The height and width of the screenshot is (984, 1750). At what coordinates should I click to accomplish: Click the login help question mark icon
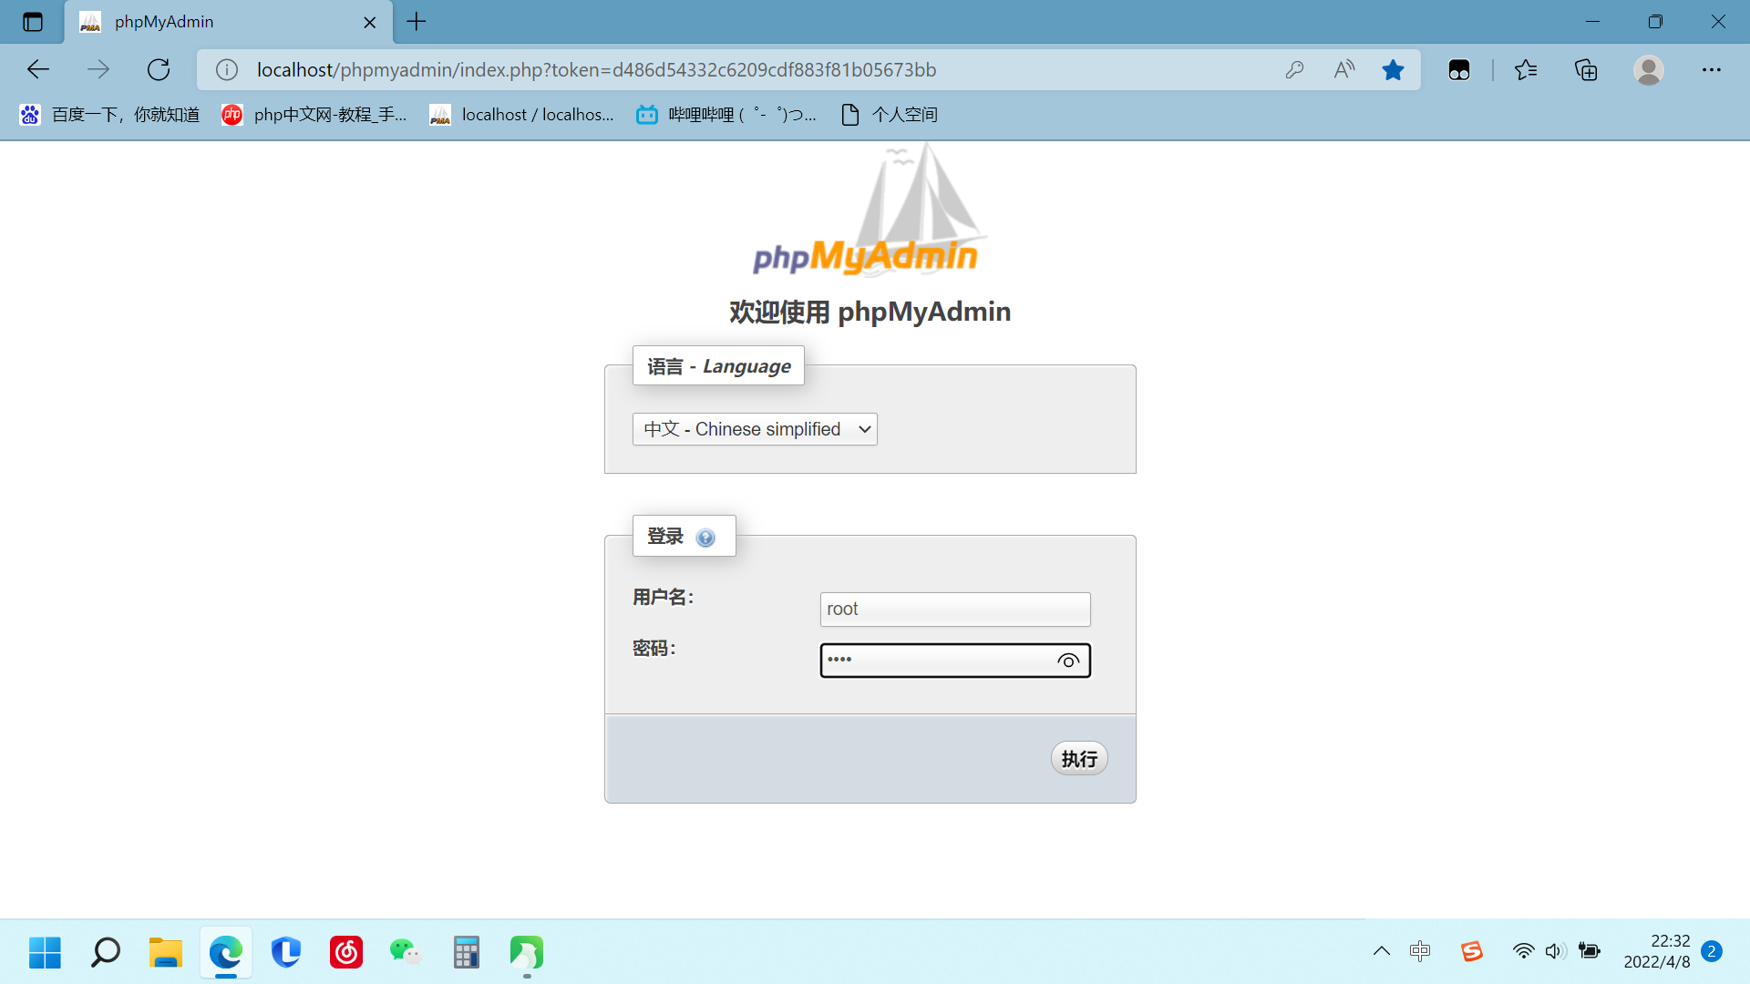click(705, 538)
